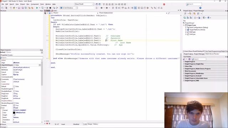Click the blue Help question mark icon
228x128 pixels.
(x=200, y=8)
